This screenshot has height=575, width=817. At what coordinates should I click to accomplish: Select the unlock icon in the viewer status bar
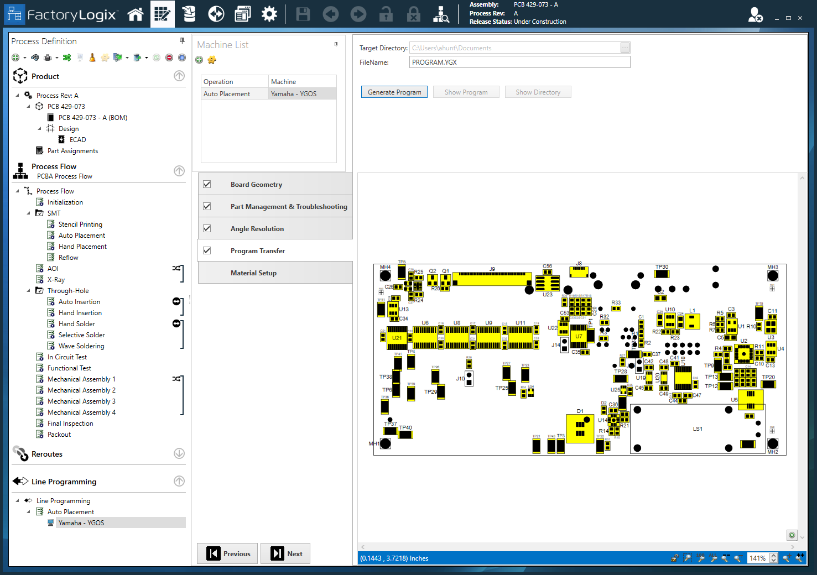(675, 558)
